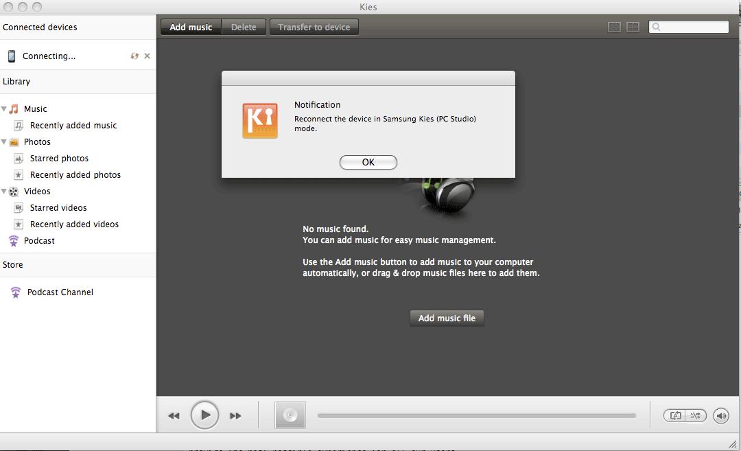The height and width of the screenshot is (451, 741).
Task: Click the sync icon beside Connecting device
Action: point(134,56)
